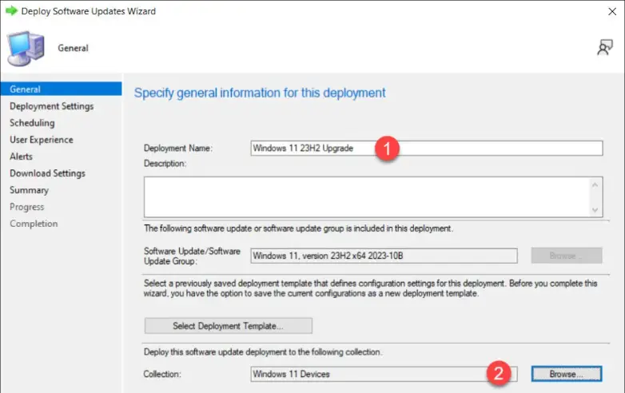Click red annotation marker number 2

(500, 374)
